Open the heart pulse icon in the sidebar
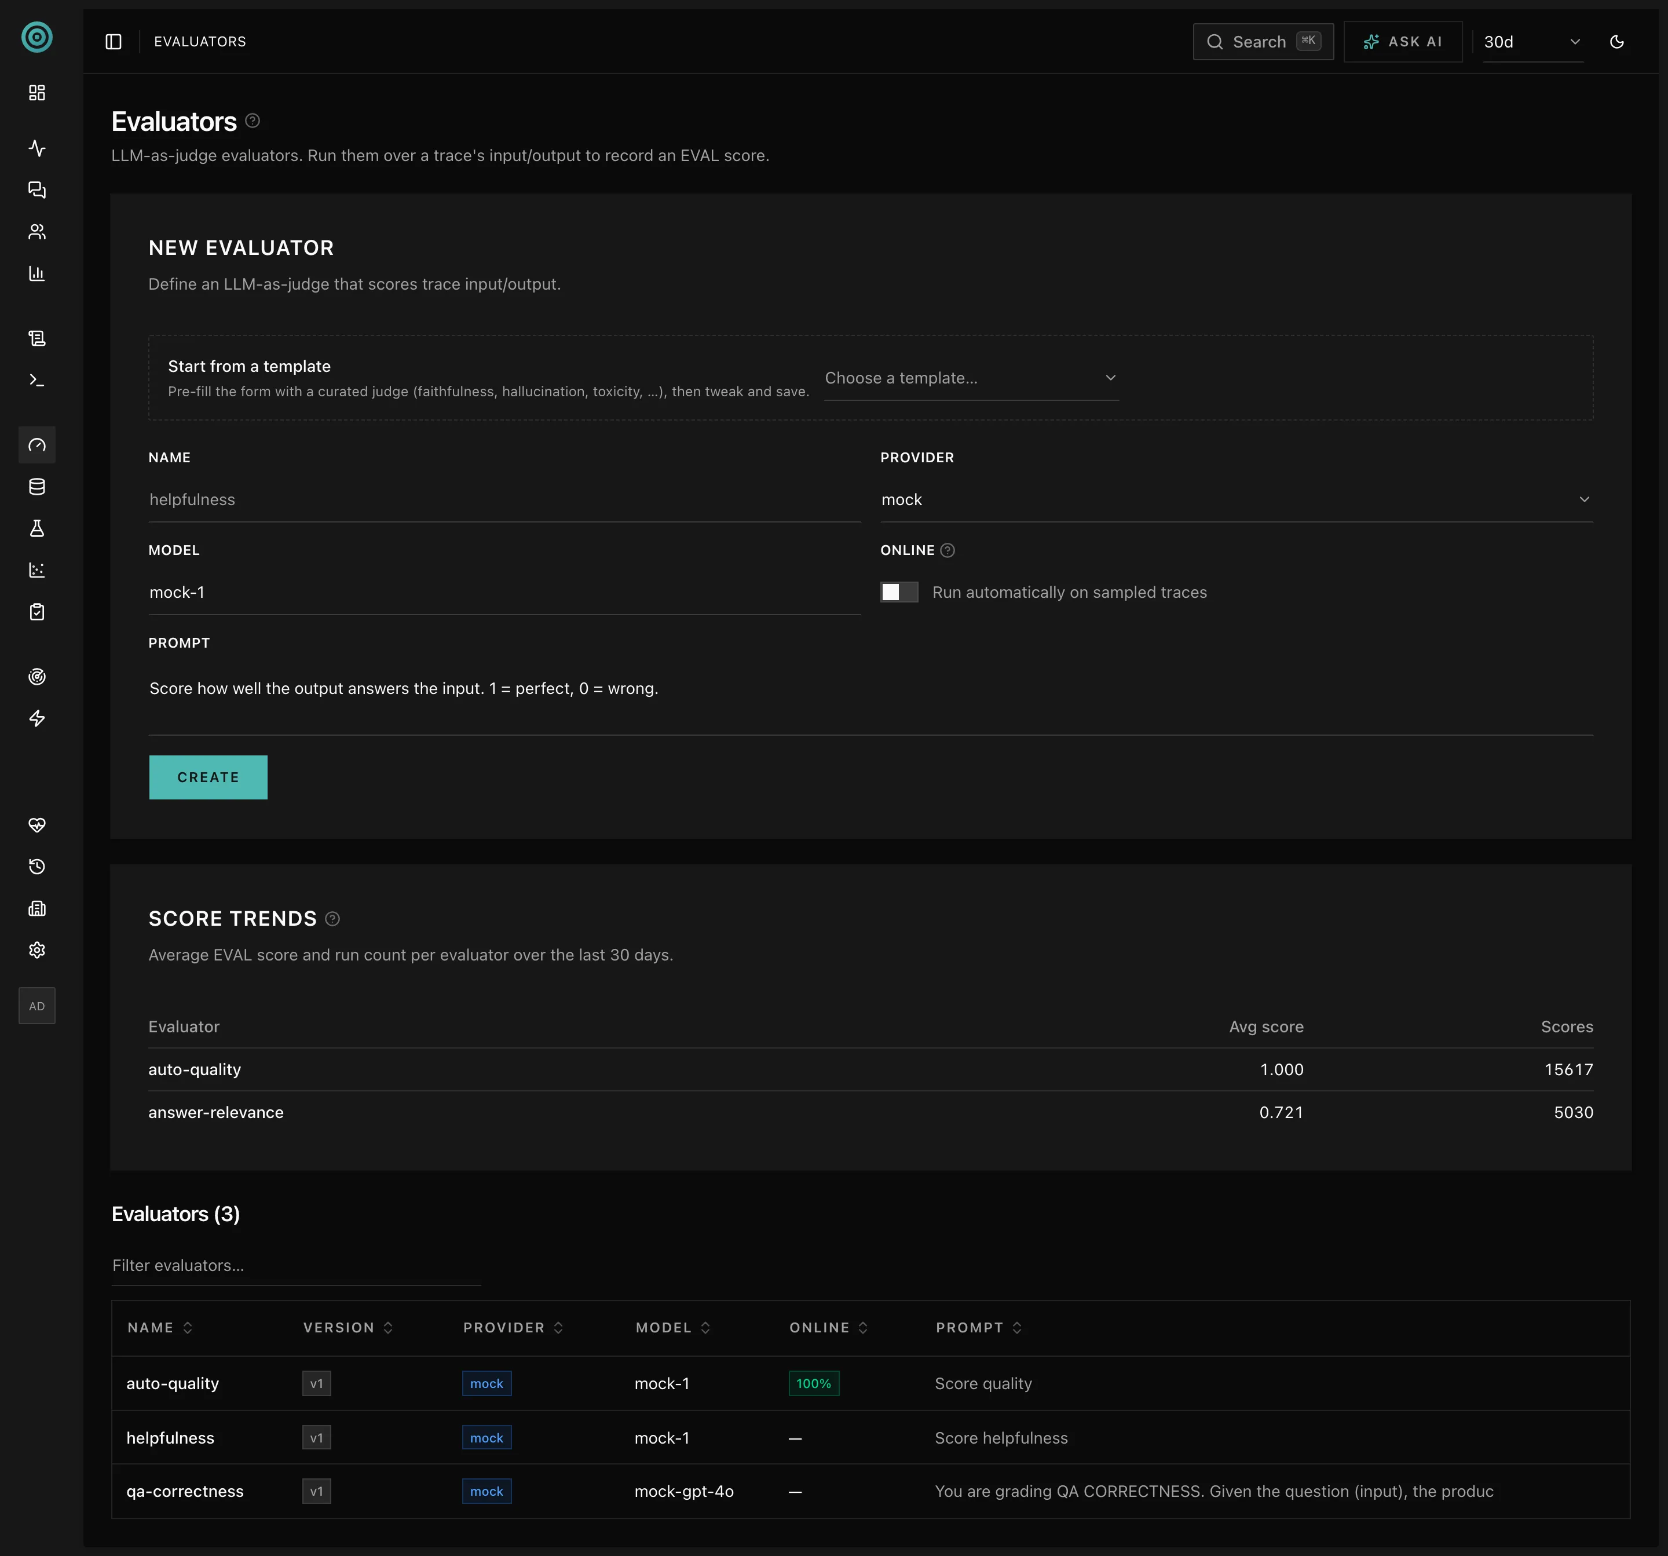The image size is (1668, 1556). [x=37, y=825]
